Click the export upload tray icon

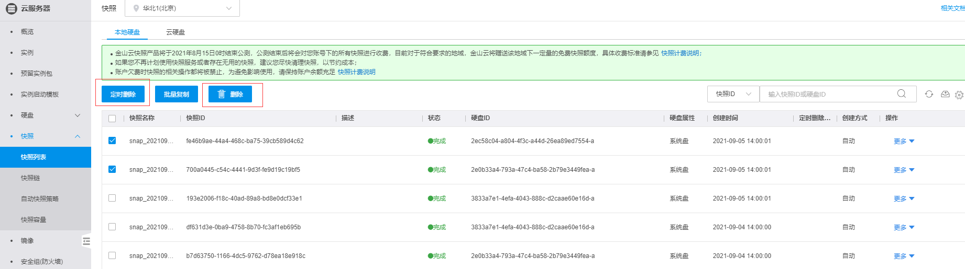click(945, 94)
